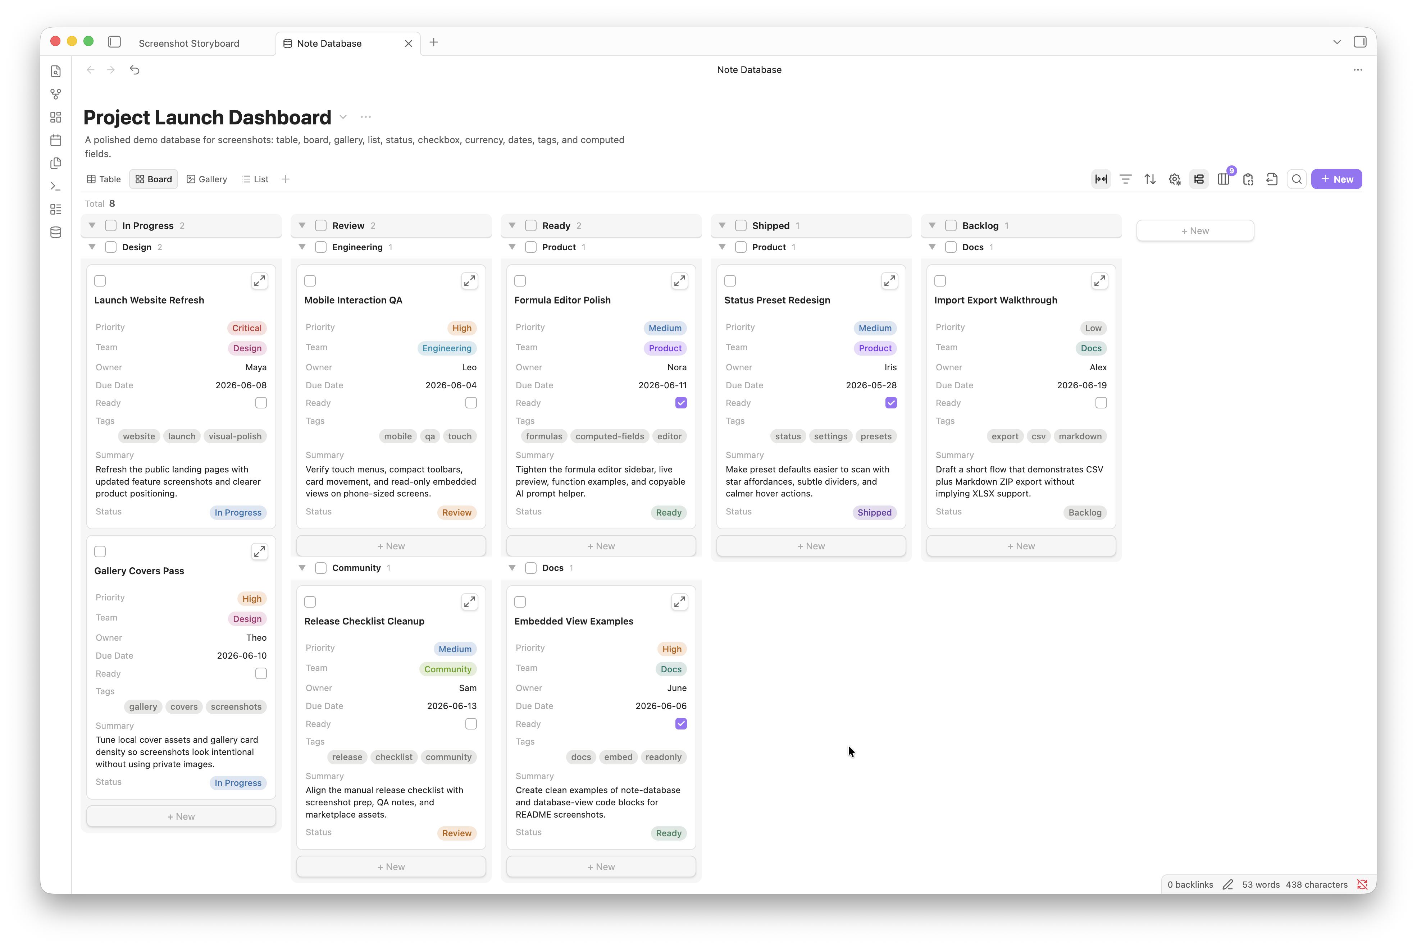1417x947 pixels.
Task: Open a new tab with plus button
Action: click(x=434, y=42)
